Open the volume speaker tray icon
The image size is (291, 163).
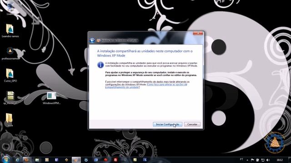(268, 160)
